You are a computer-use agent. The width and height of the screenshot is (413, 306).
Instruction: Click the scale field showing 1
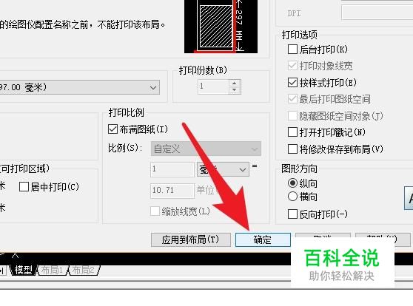click(172, 169)
